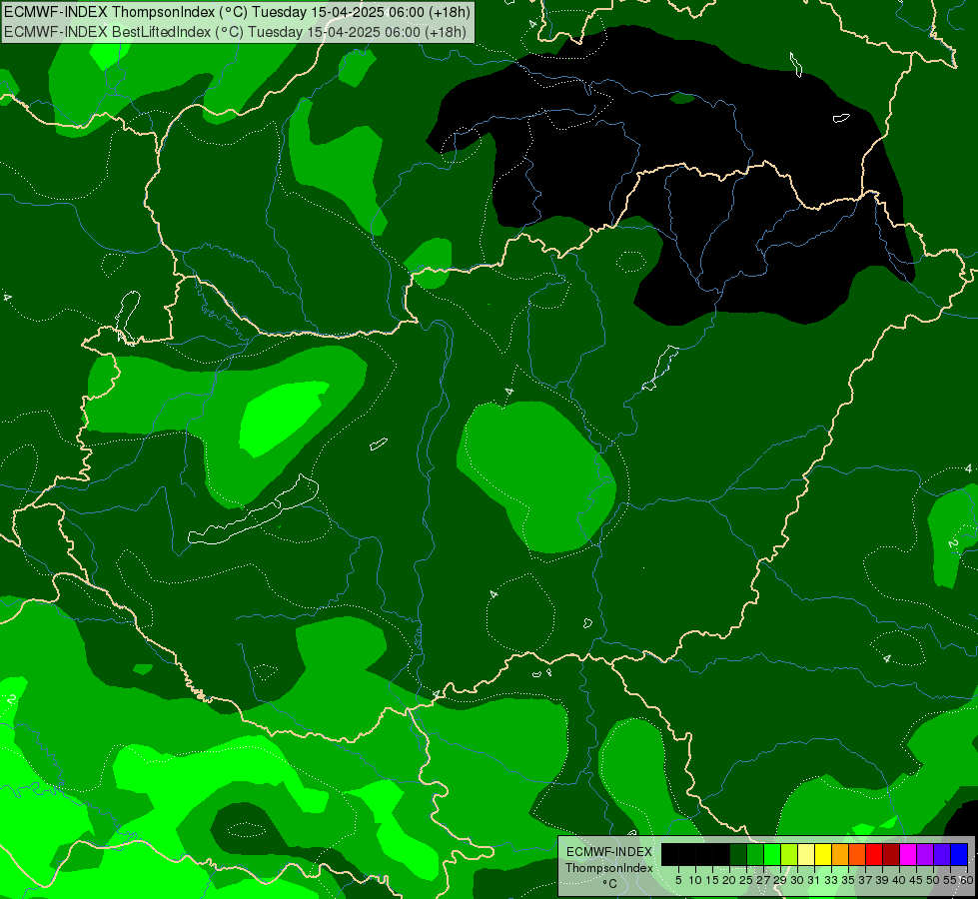Click the medium green 25–27 legend swatch
This screenshot has width=978, height=899.
pos(755,854)
